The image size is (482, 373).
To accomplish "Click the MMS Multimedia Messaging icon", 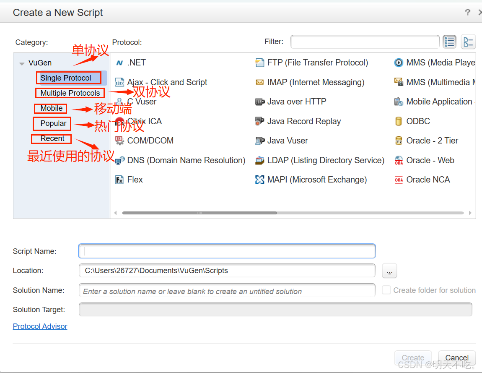I will click(399, 82).
